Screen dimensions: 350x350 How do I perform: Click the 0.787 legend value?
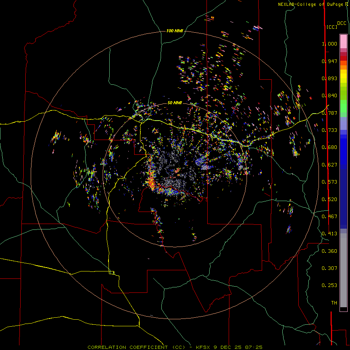tap(329, 113)
